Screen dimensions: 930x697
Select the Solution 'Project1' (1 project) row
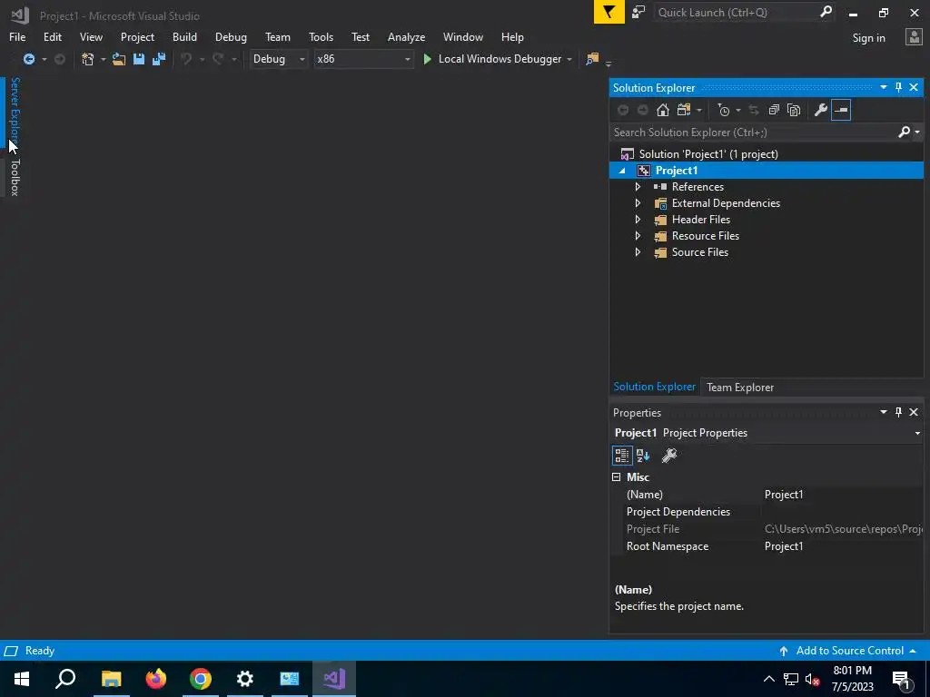click(x=767, y=154)
